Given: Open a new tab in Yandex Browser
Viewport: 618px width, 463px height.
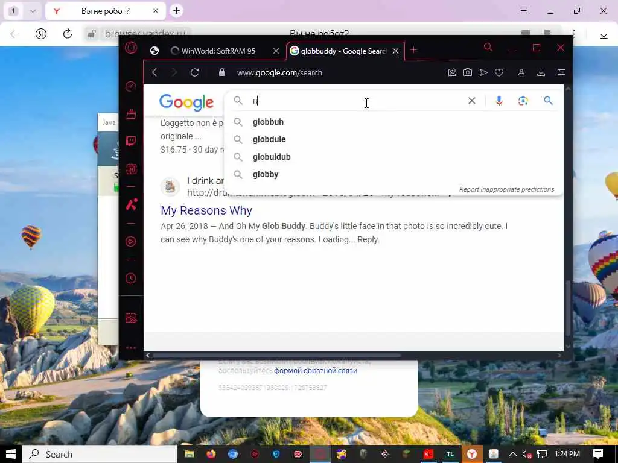Looking at the screenshot, I should pyautogui.click(x=176, y=11).
